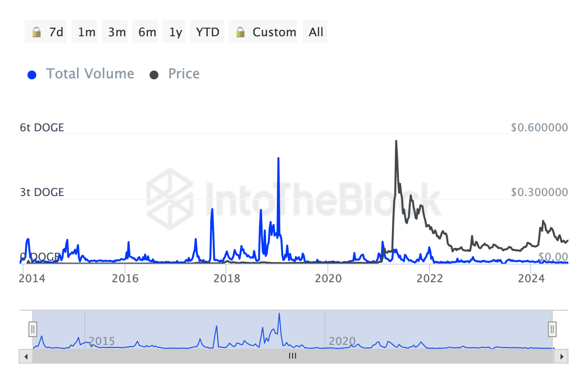Show All time range data

[x=316, y=32]
